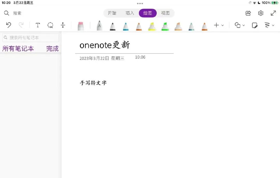Screen dimensions: 280x178
Task: Select the yellow highlighter
Action: (152, 27)
